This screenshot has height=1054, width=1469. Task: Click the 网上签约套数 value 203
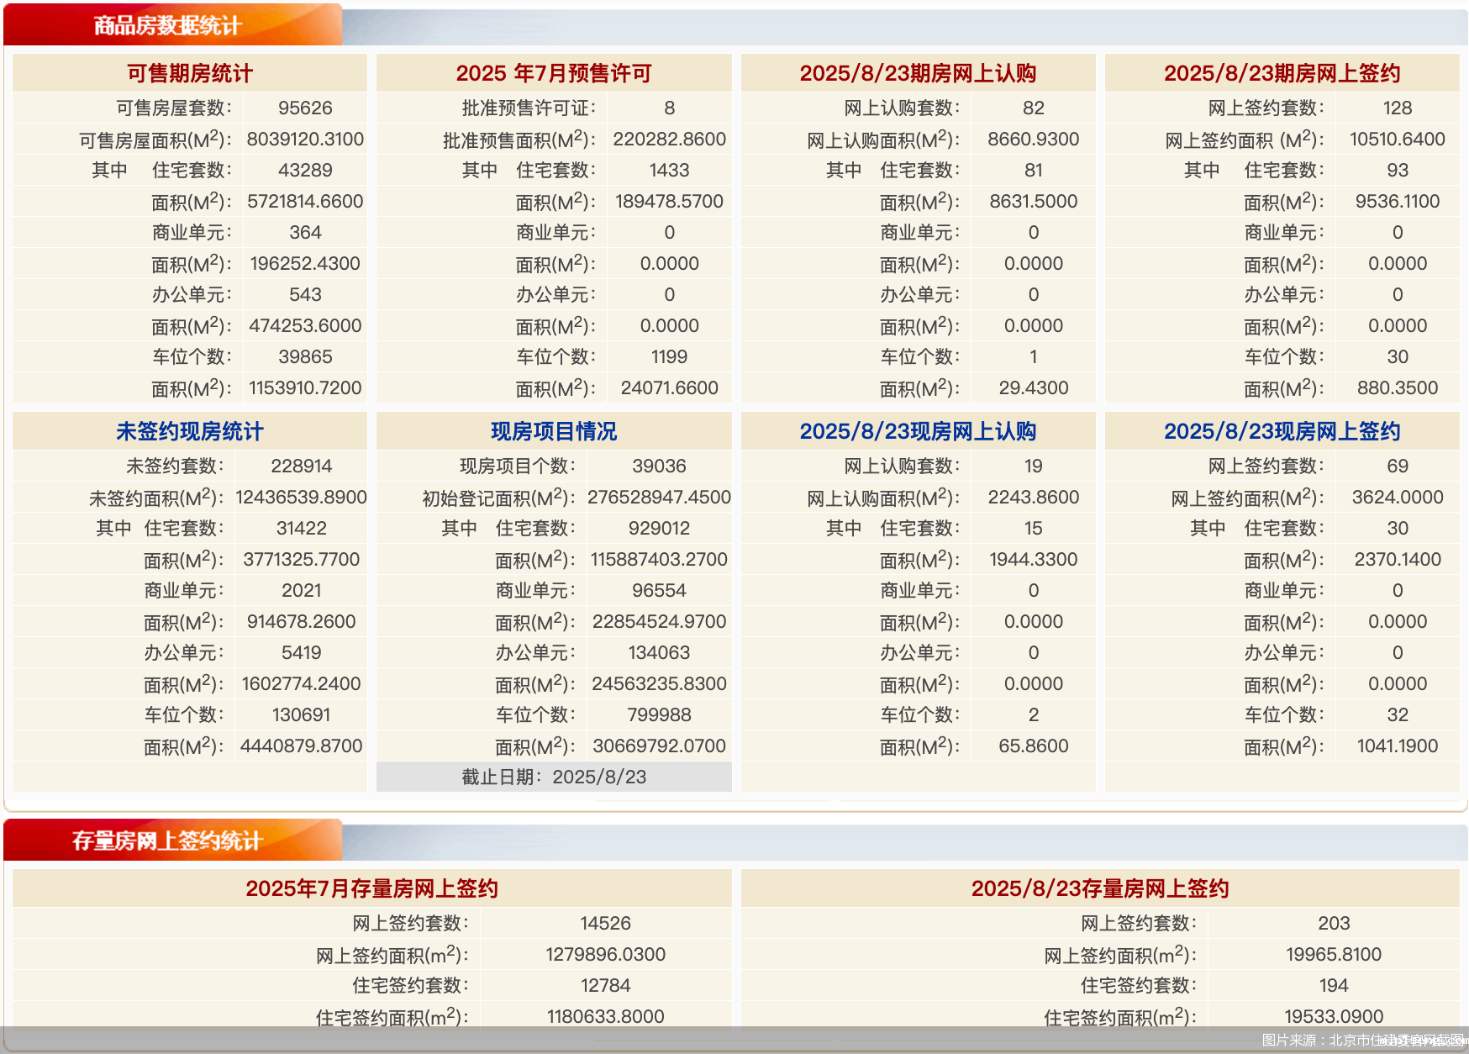pos(1335,923)
